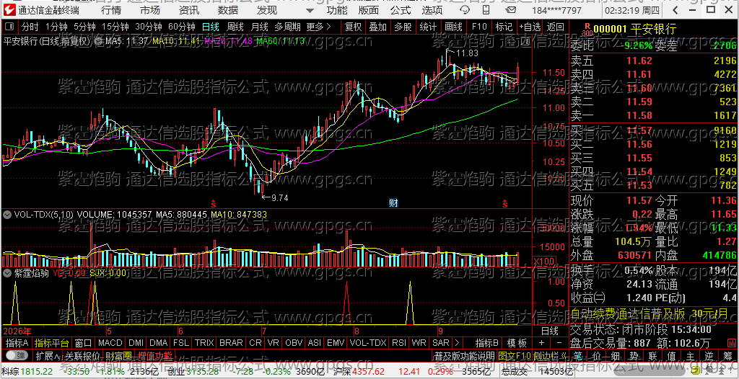The image size is (739, 379).
Task: Click the yellow signal spike near month 9
Action: [410, 303]
